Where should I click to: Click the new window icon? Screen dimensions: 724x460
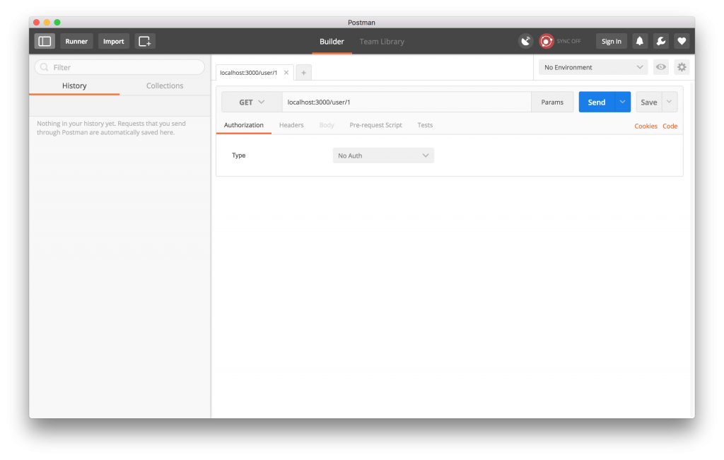click(145, 41)
